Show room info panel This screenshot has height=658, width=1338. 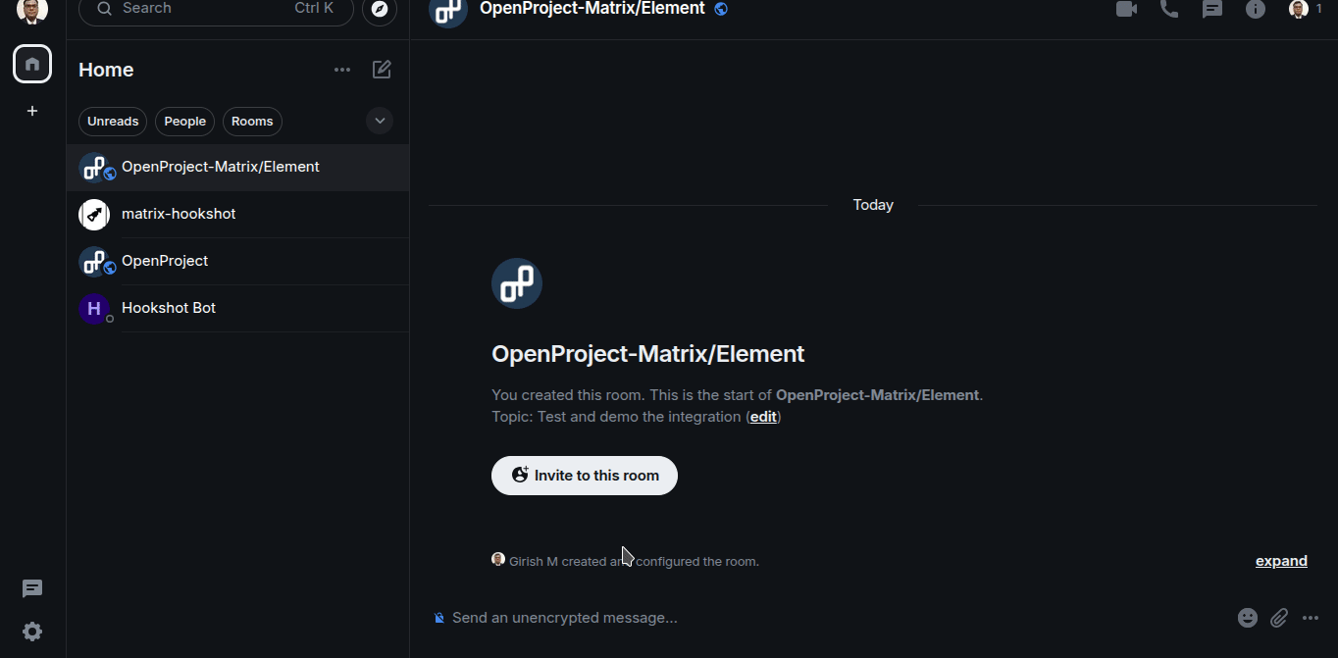[x=1255, y=9]
